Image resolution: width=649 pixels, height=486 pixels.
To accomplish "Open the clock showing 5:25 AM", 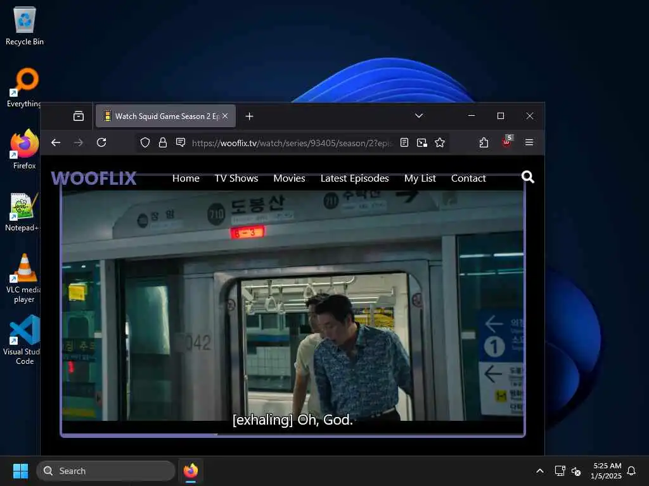I will click(607, 471).
